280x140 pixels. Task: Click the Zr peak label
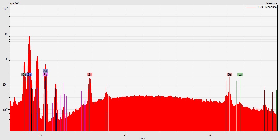click(x=90, y=74)
